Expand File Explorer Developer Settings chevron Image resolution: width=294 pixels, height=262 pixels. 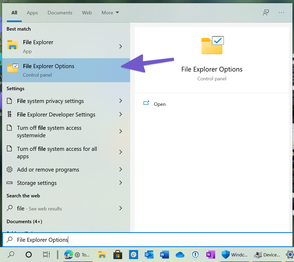[x=121, y=114]
